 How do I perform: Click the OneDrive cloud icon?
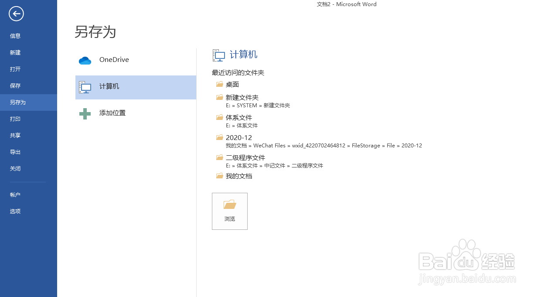pos(85,61)
